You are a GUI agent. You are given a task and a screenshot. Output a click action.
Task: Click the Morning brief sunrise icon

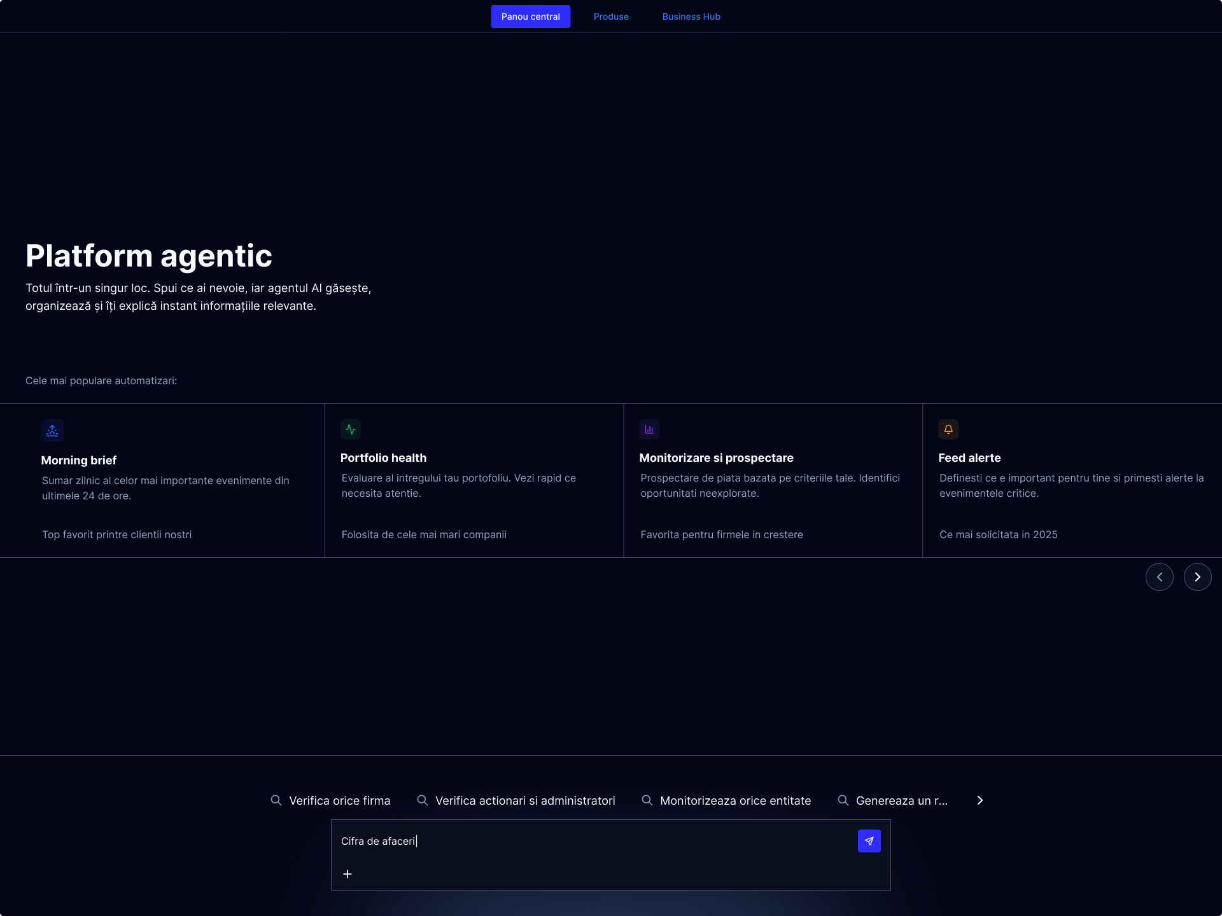coord(52,431)
